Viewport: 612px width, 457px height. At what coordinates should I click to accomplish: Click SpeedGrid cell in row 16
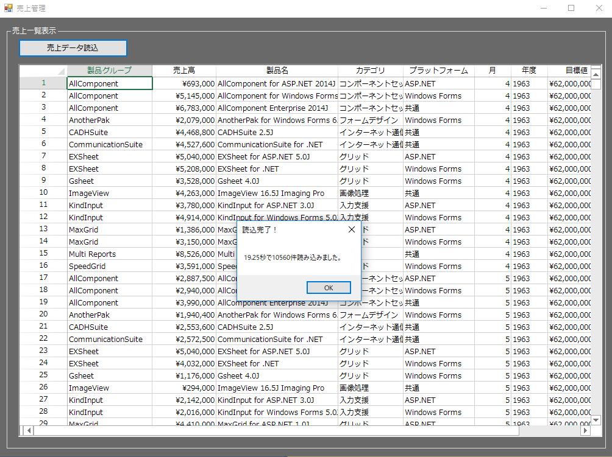(x=110, y=266)
